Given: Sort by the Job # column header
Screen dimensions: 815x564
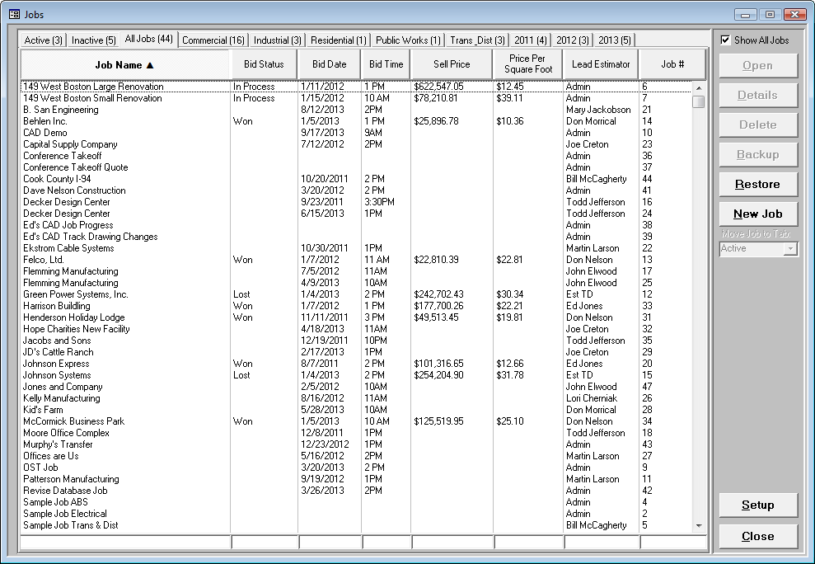Looking at the screenshot, I should point(672,64).
